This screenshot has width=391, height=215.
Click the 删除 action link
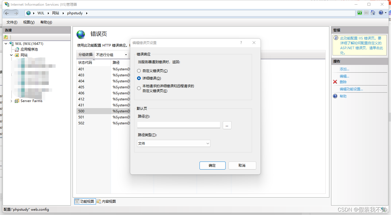coord(343,82)
